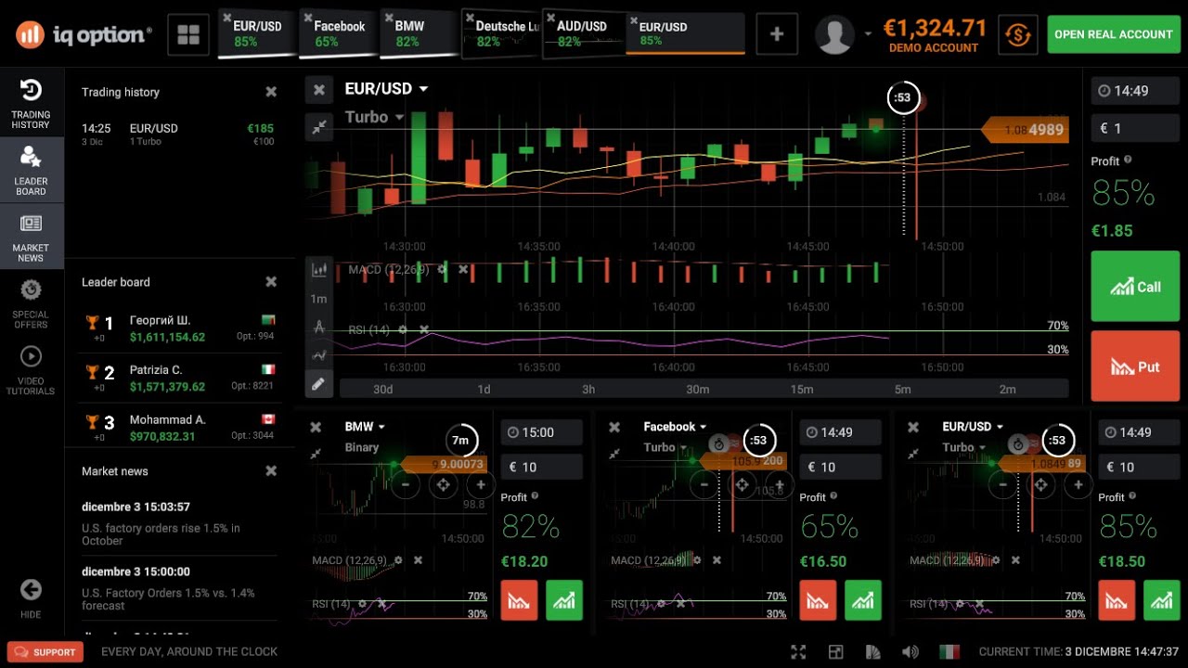This screenshot has width=1188, height=668.
Task: Open the 15:00 expiry time selector for BMW
Action: coord(542,432)
